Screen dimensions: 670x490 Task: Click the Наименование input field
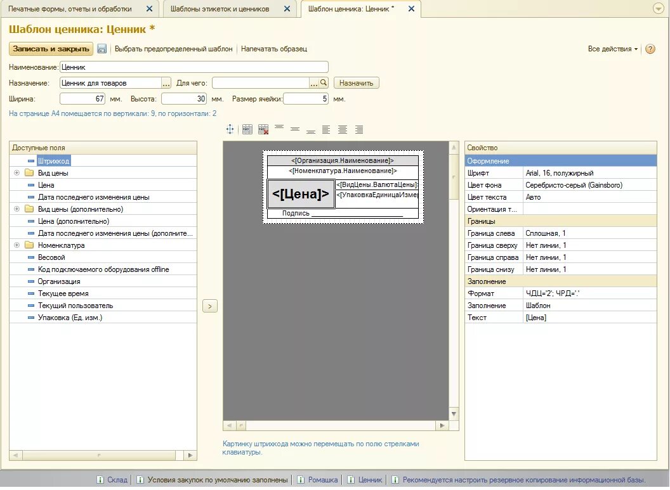click(194, 67)
